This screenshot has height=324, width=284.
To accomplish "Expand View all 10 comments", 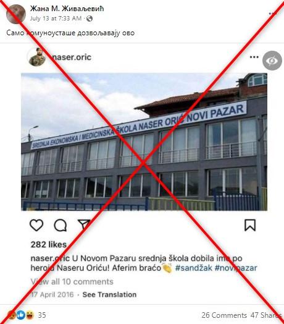I will click(72, 281).
